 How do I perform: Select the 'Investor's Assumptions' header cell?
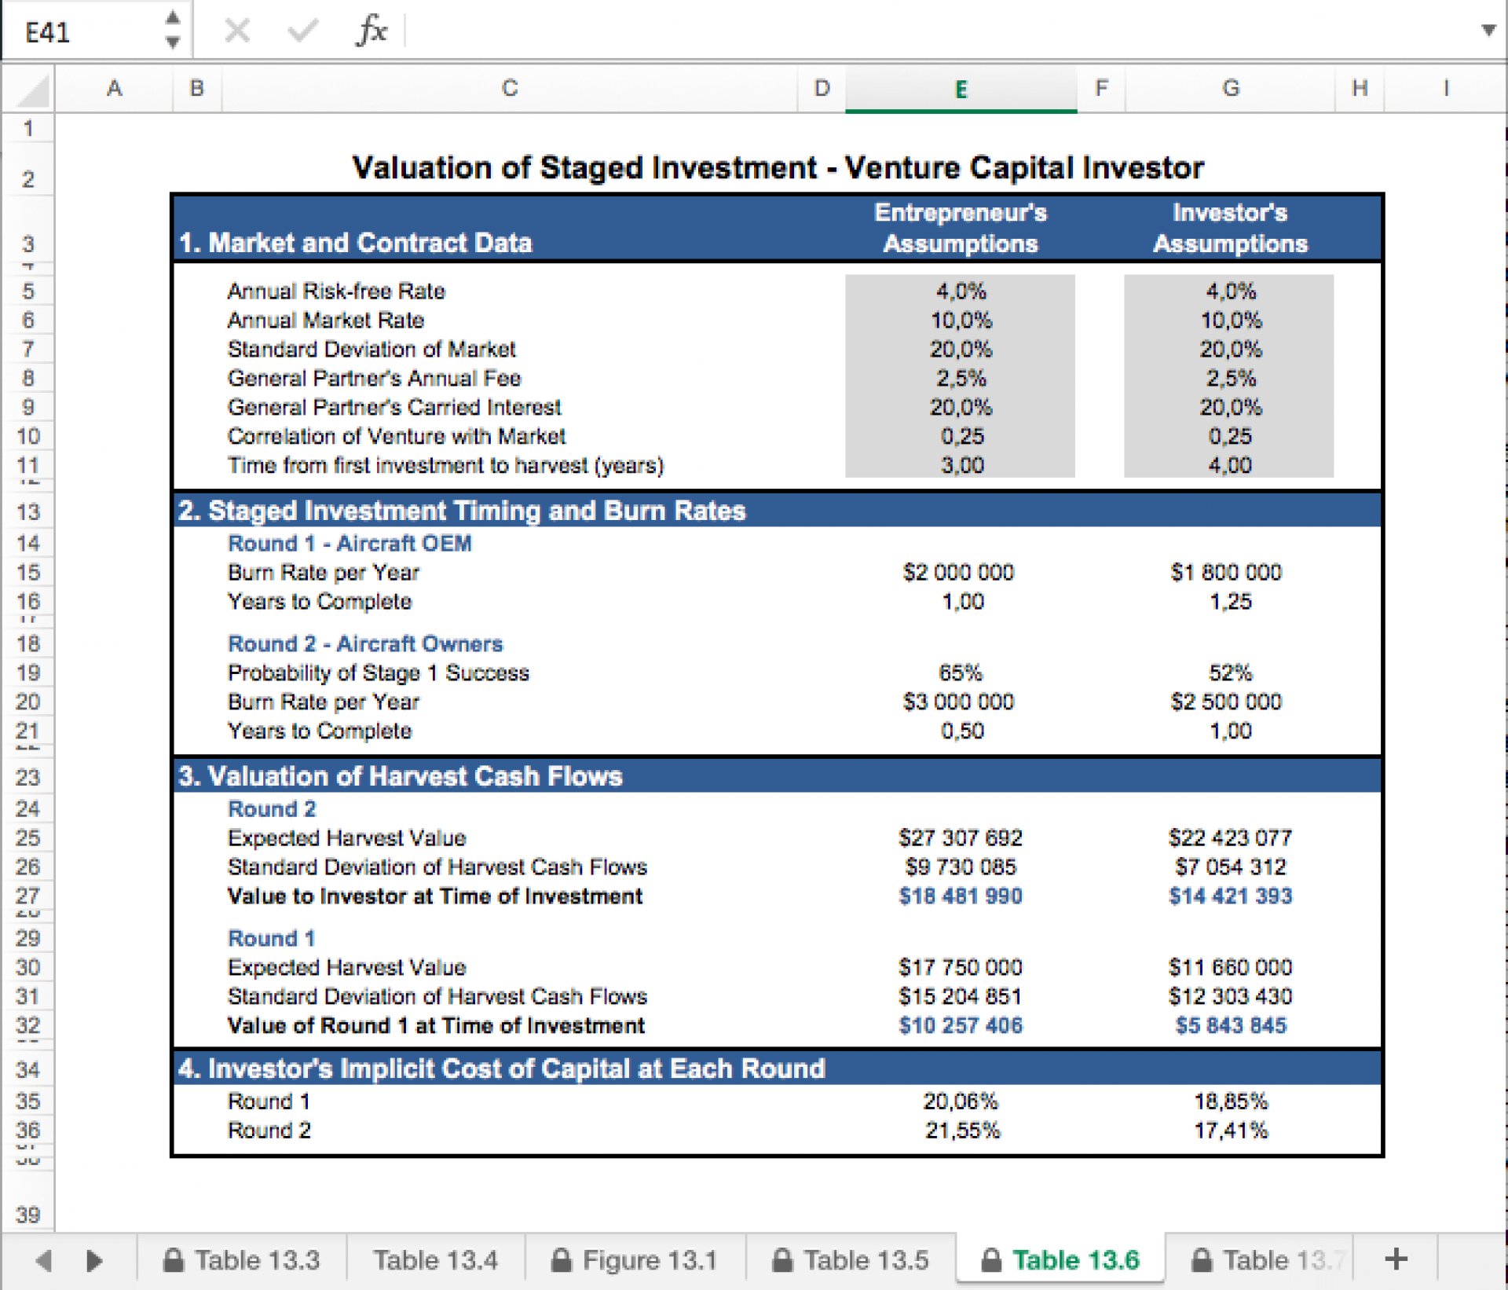pyautogui.click(x=1231, y=228)
